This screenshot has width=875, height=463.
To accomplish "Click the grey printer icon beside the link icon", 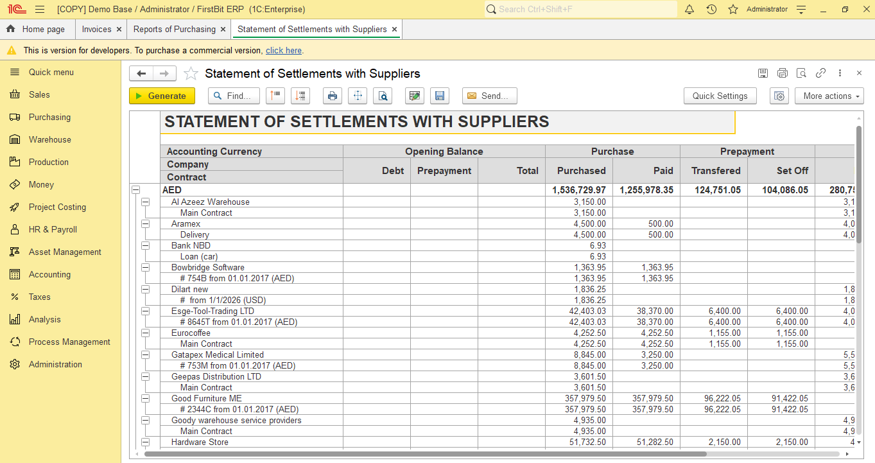I will pos(782,73).
